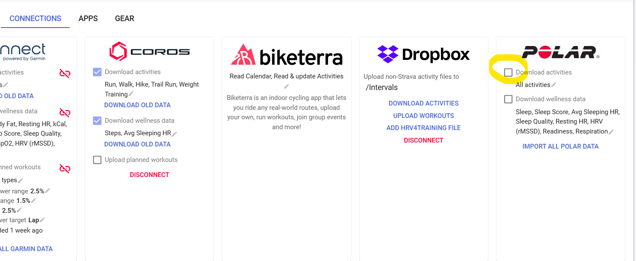The height and width of the screenshot is (261, 636).
Task: Click the pencil icon after Coros activity types
Action: point(131,94)
